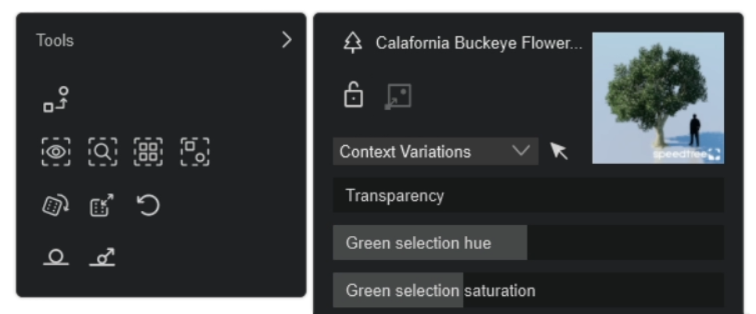Click the randomize scale dice icon
Viewport: 756px width, 314px height.
coord(102,205)
